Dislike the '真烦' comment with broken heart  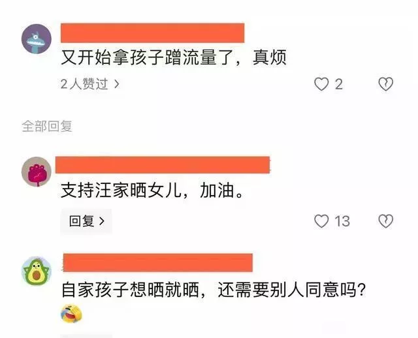coord(386,84)
